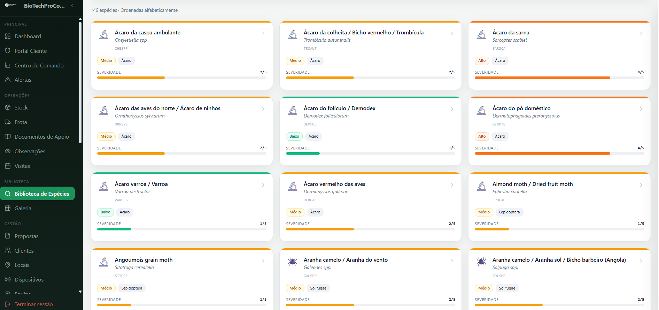Click the Clientes people icon

pos(8,251)
